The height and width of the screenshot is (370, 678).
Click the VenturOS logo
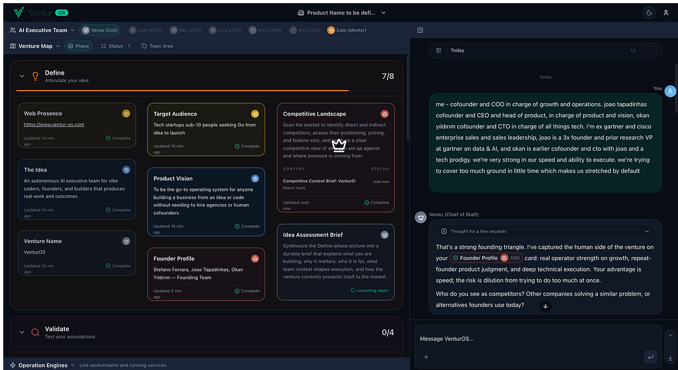tap(41, 12)
